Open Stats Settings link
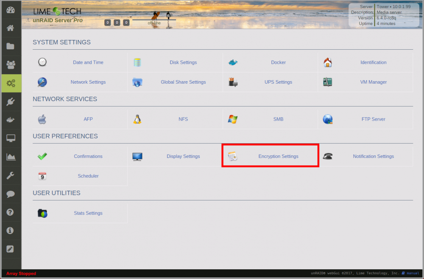This screenshot has width=424, height=279. (88, 213)
